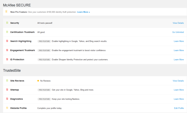Select the Search Highlighting label
Viewport: 187px width, 113px height.
(21, 41)
